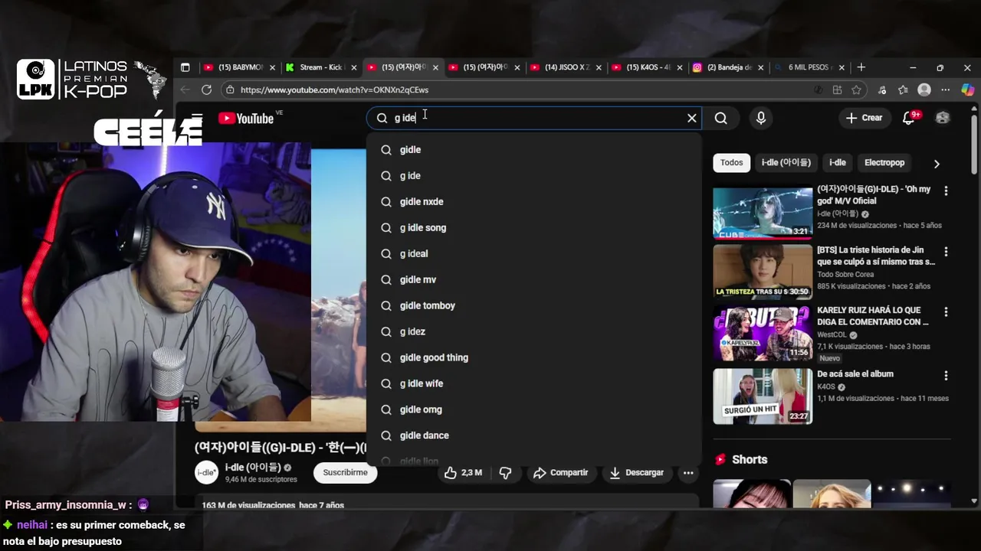Open the 'Todo Sobre Corea' channel link
The width and height of the screenshot is (981, 551).
845,275
